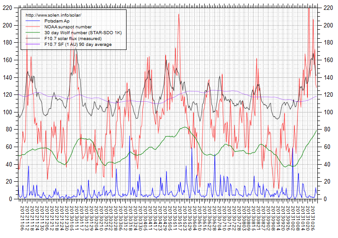
Task: Click left axis value 60
Action: 9,147
